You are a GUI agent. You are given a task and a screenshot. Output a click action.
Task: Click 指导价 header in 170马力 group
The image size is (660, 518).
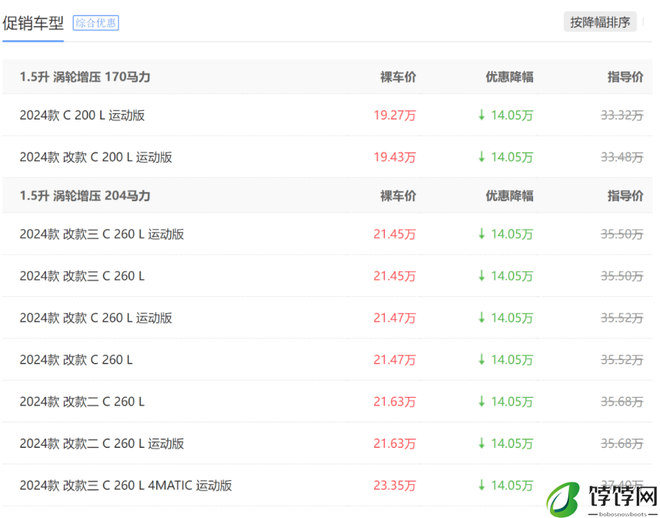[x=625, y=76]
